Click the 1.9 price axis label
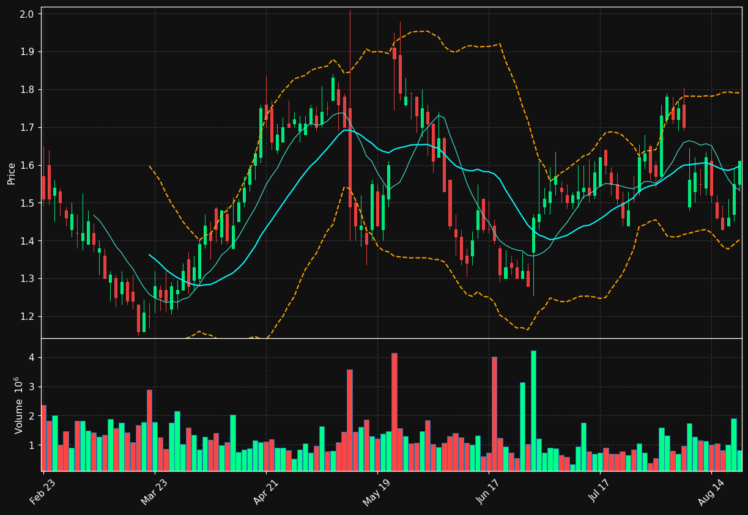748x515 pixels. (28, 52)
